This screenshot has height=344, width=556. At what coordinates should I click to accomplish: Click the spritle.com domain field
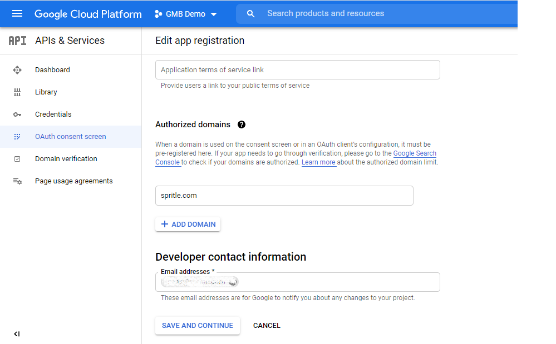click(284, 196)
